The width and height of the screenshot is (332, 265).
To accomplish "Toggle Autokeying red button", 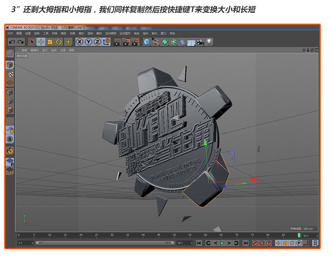I will (262, 243).
